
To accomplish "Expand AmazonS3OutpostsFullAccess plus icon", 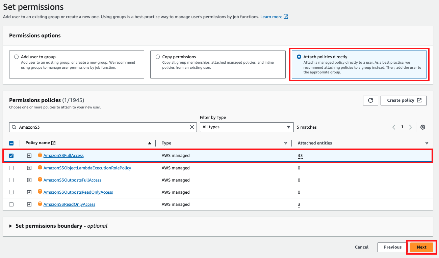I will pyautogui.click(x=29, y=180).
